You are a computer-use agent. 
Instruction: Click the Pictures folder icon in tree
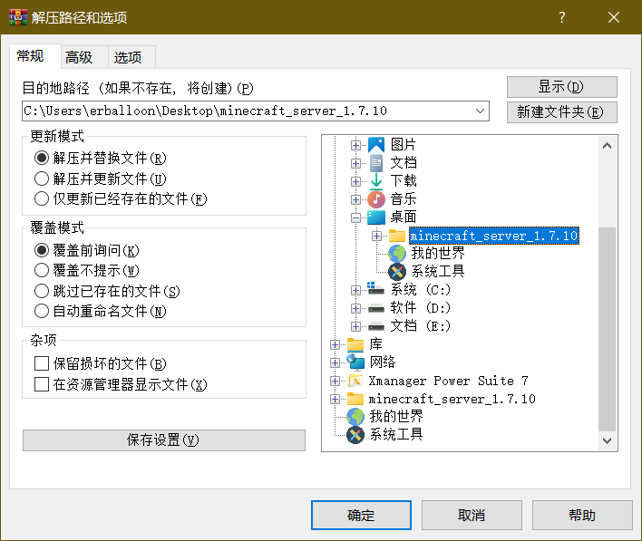coord(376,145)
